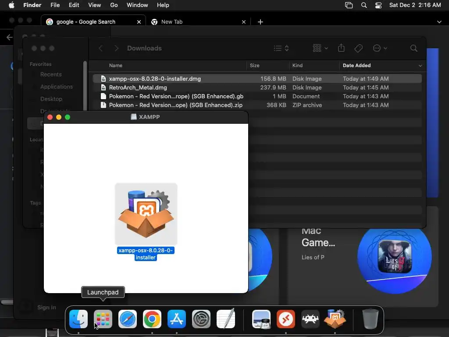This screenshot has width=449, height=337.
Task: Open the File menu
Action: [55, 5]
